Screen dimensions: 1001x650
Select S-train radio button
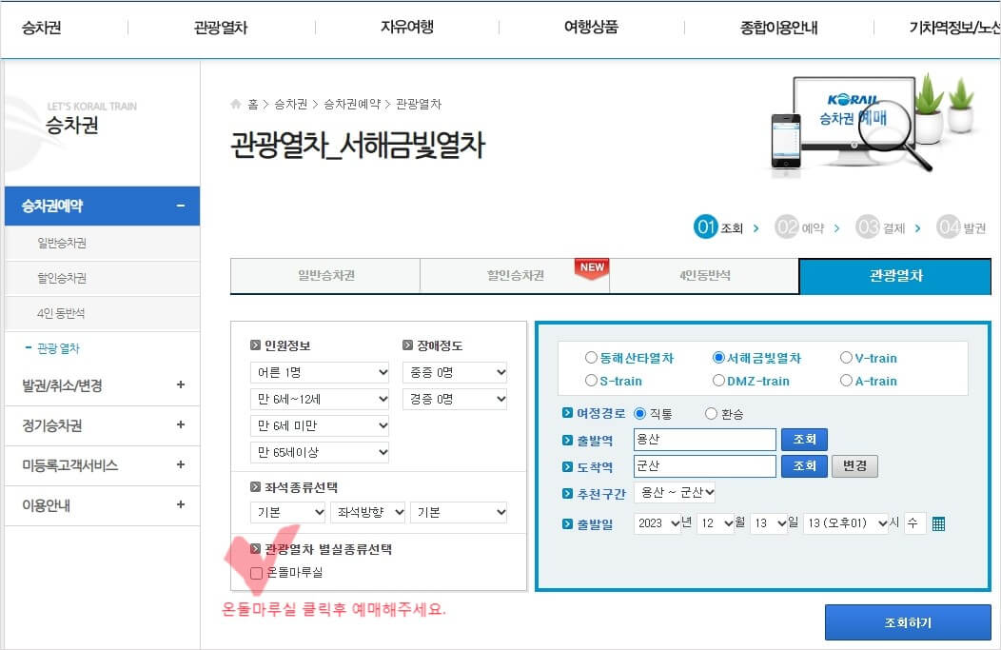(x=591, y=381)
